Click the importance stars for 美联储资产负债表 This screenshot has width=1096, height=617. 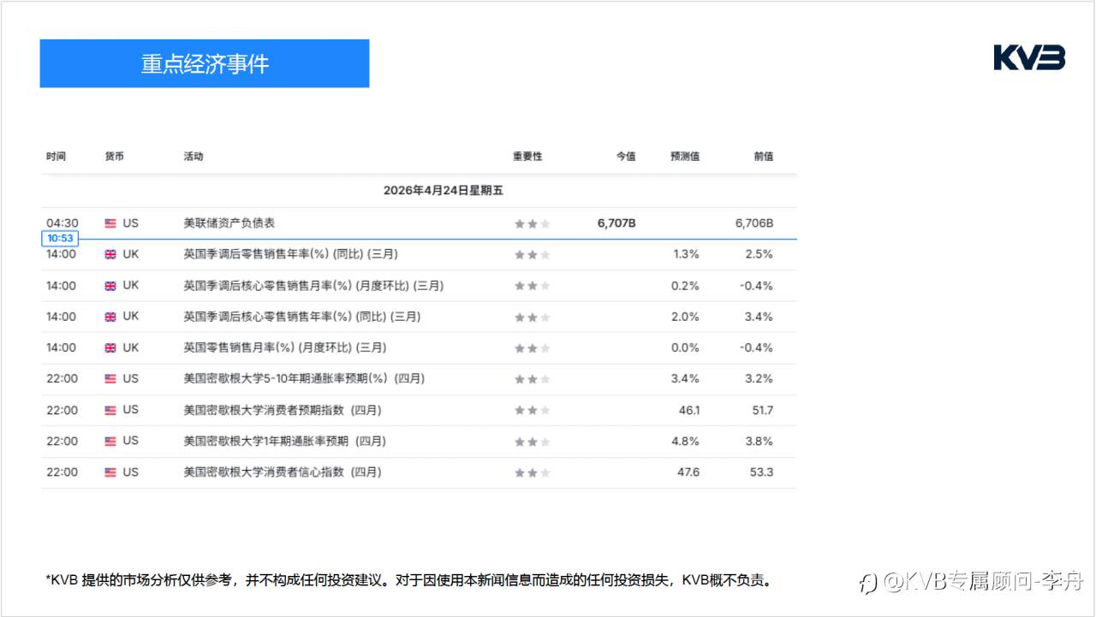point(531,222)
